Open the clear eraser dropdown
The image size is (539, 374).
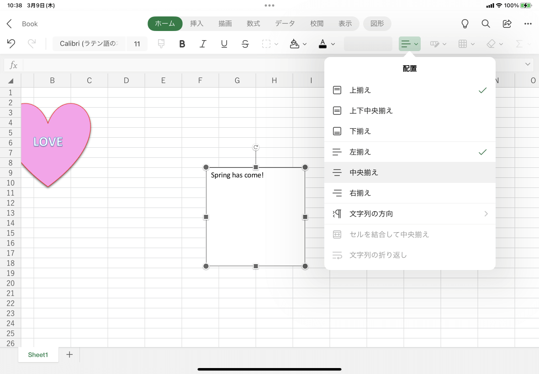coord(495,44)
